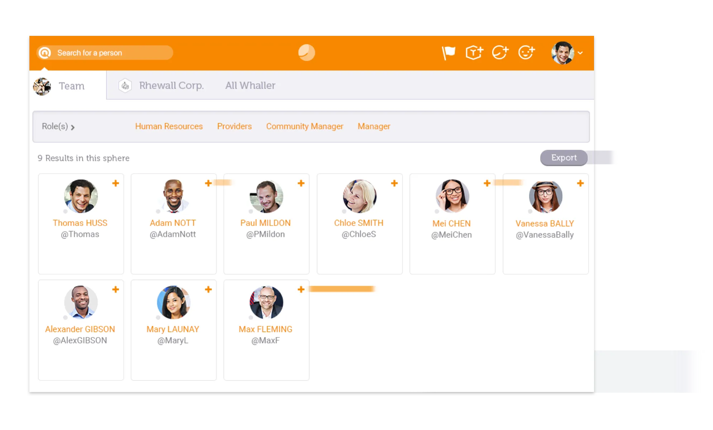Click the refresh/sync icon in toolbar
713x430 pixels.
pos(500,52)
